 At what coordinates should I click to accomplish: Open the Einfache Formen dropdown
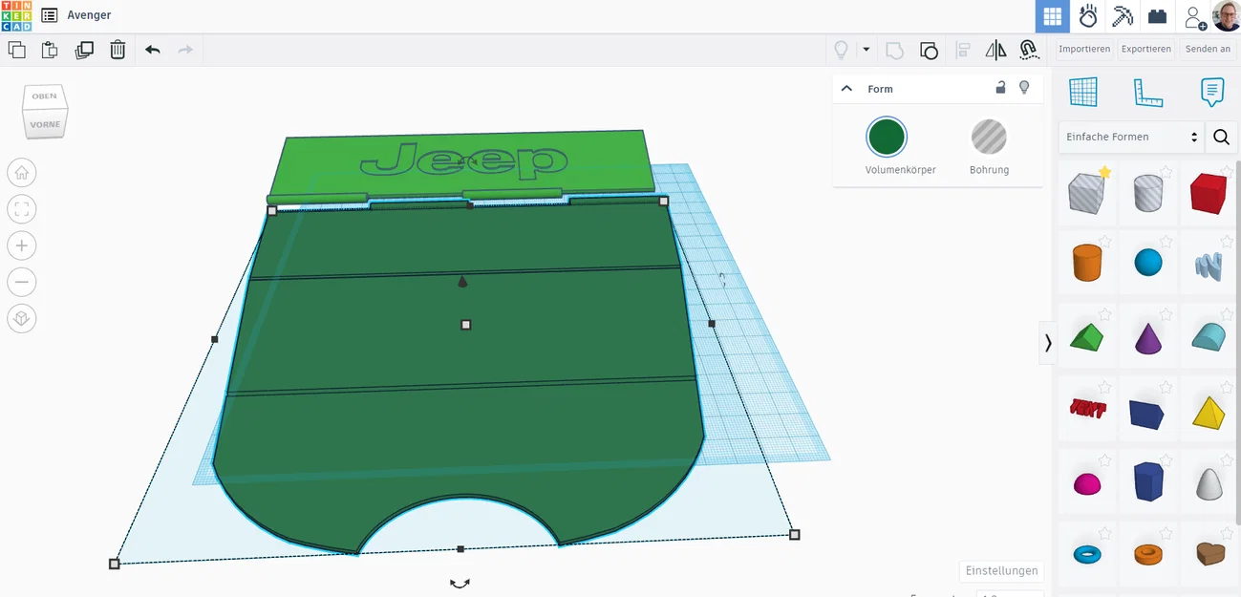click(x=1131, y=137)
